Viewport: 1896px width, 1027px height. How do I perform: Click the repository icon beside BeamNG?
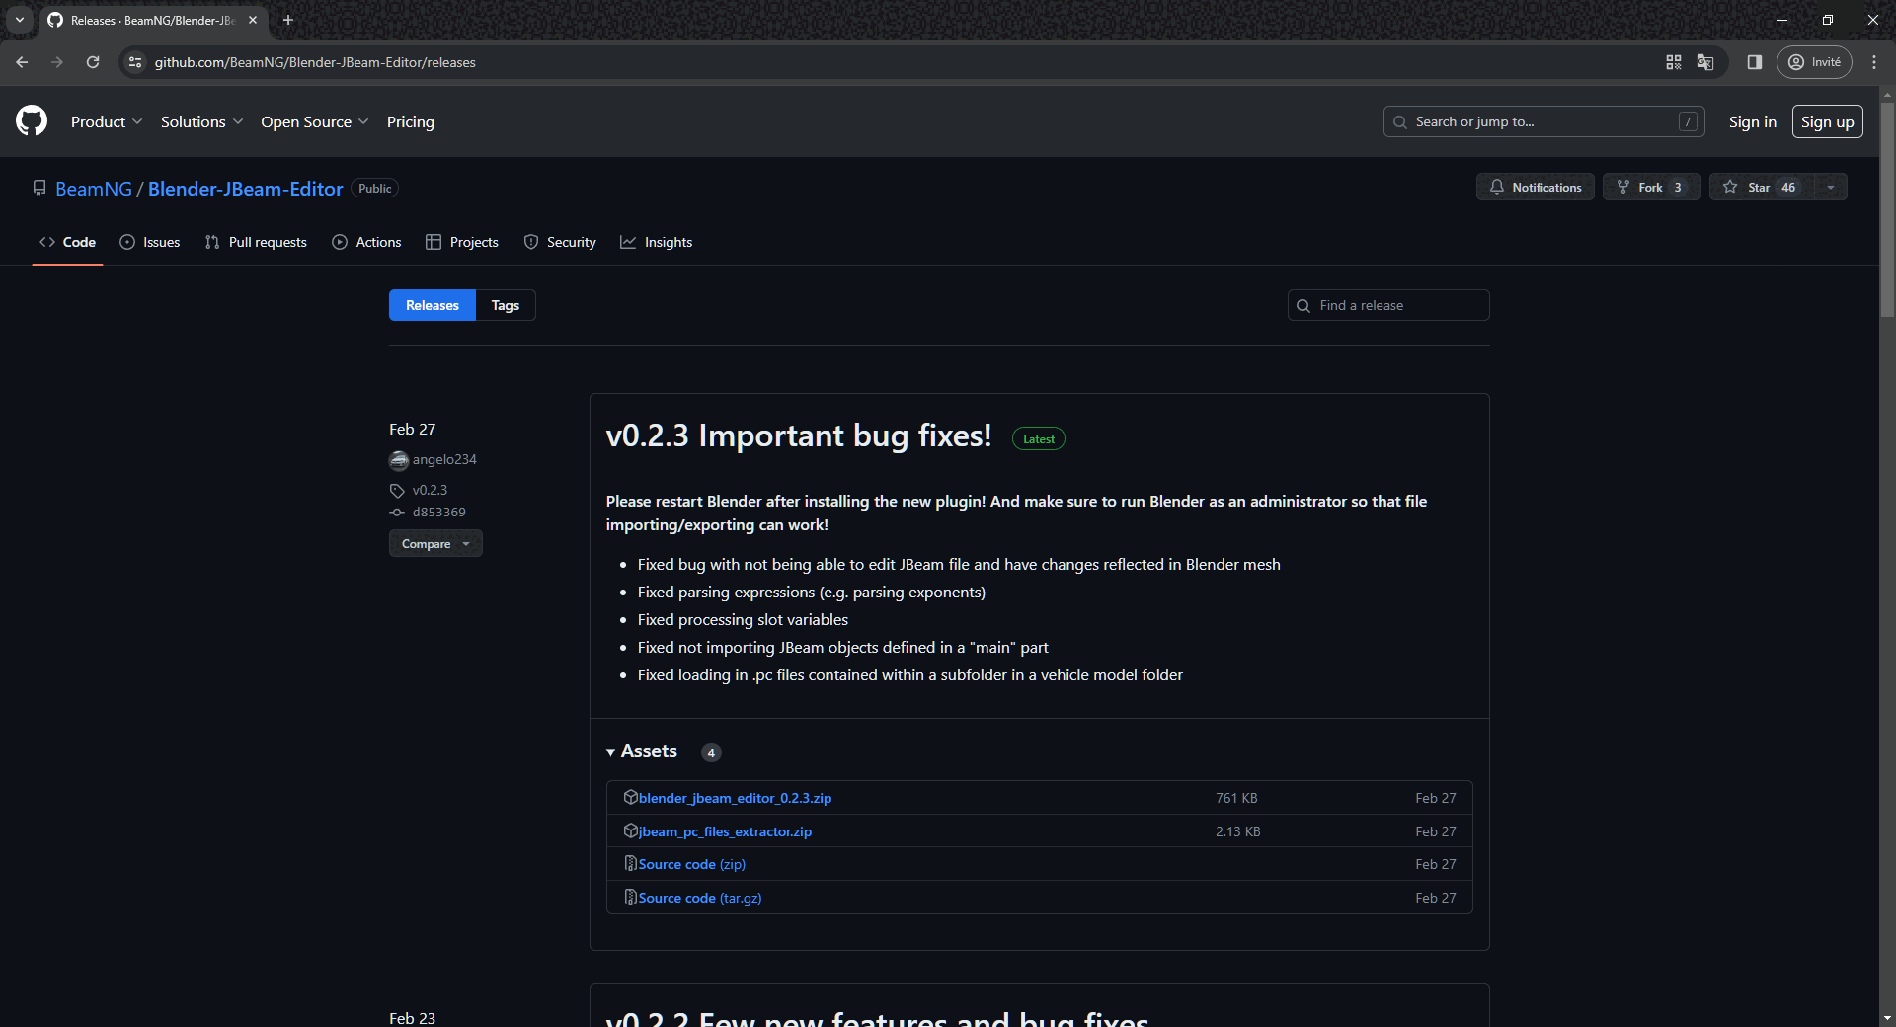coord(39,188)
